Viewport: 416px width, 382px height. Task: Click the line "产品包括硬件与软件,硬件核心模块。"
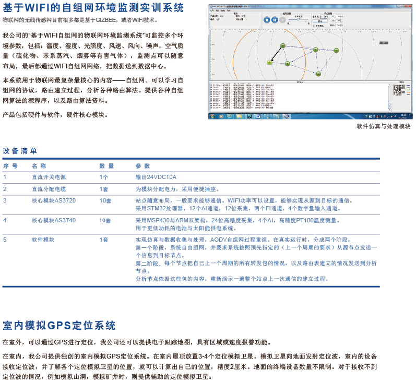[55, 115]
